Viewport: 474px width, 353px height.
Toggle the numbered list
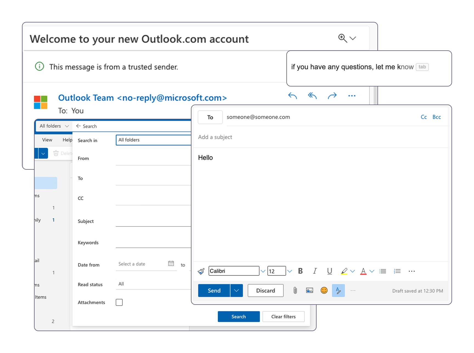point(397,271)
